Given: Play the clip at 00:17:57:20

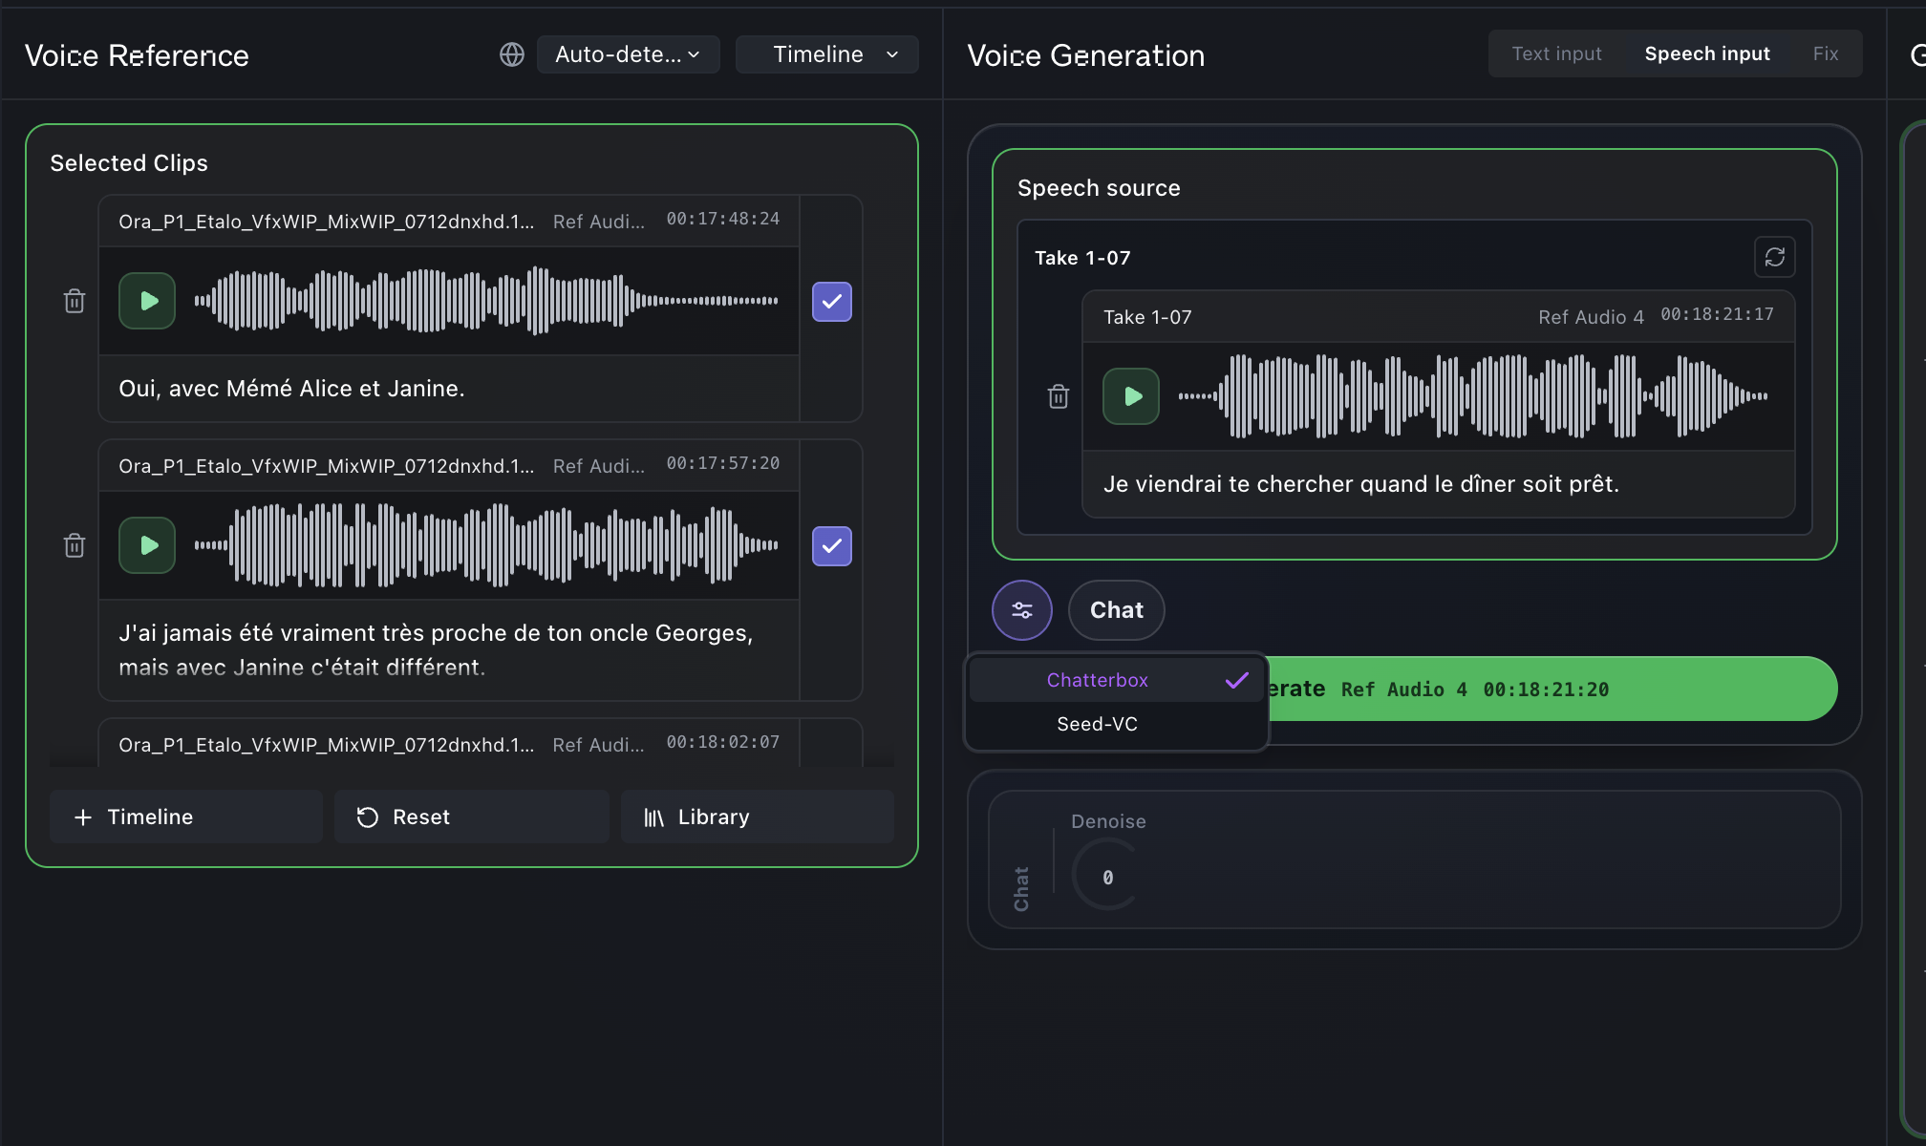Looking at the screenshot, I should point(147,545).
